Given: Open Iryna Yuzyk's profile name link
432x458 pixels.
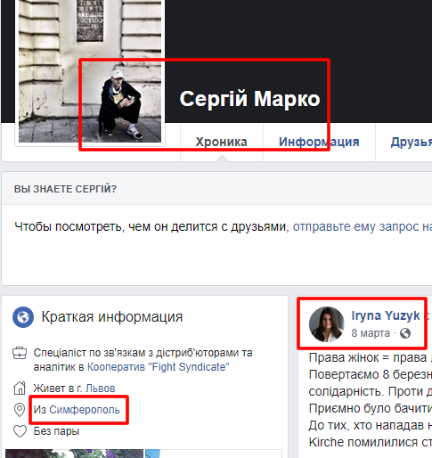Looking at the screenshot, I should pyautogui.click(x=386, y=315).
